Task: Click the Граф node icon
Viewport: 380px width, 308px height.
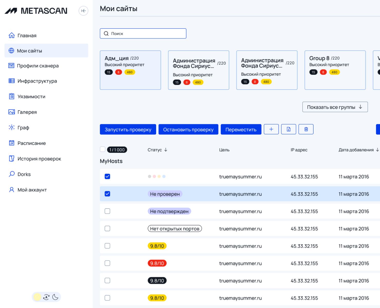Action: pos(12,127)
